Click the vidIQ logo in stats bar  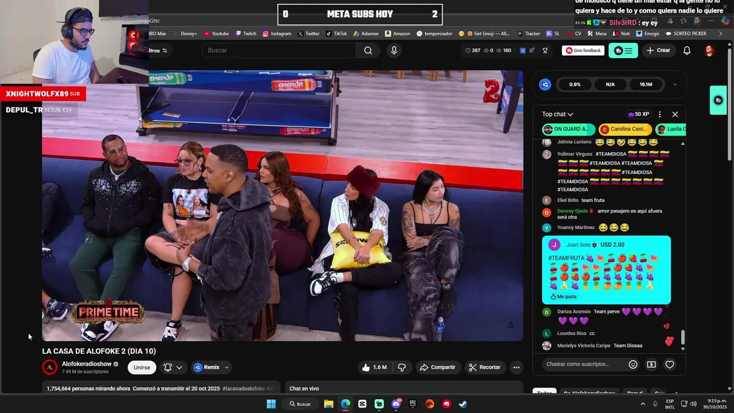coord(545,84)
